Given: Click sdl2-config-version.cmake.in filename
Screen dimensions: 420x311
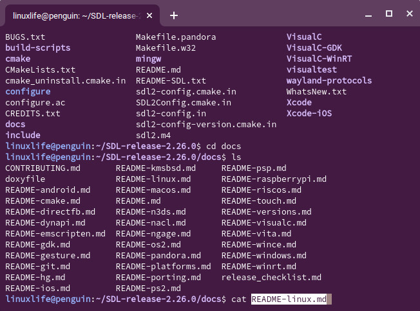Looking at the screenshot, I should (x=206, y=124).
